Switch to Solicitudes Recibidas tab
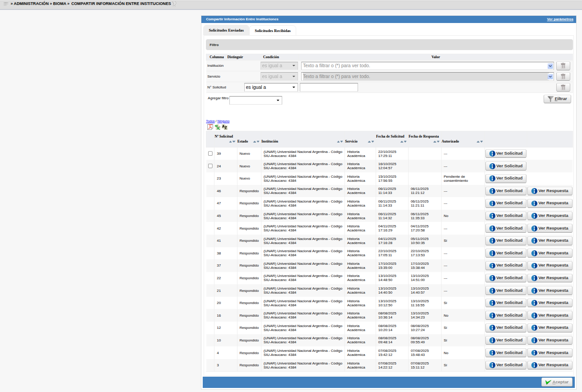 coord(272,31)
